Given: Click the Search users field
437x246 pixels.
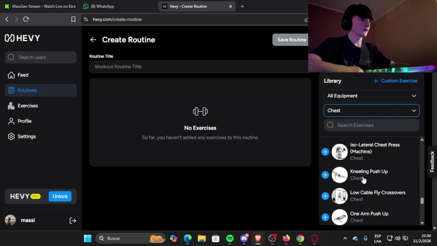Looking at the screenshot, I should (41, 57).
